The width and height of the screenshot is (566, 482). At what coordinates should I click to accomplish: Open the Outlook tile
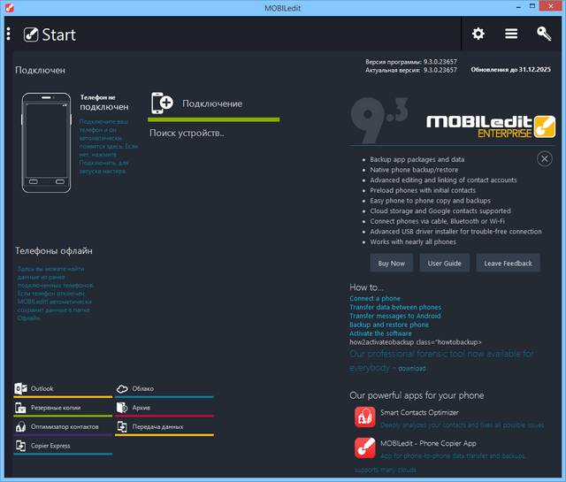point(63,389)
